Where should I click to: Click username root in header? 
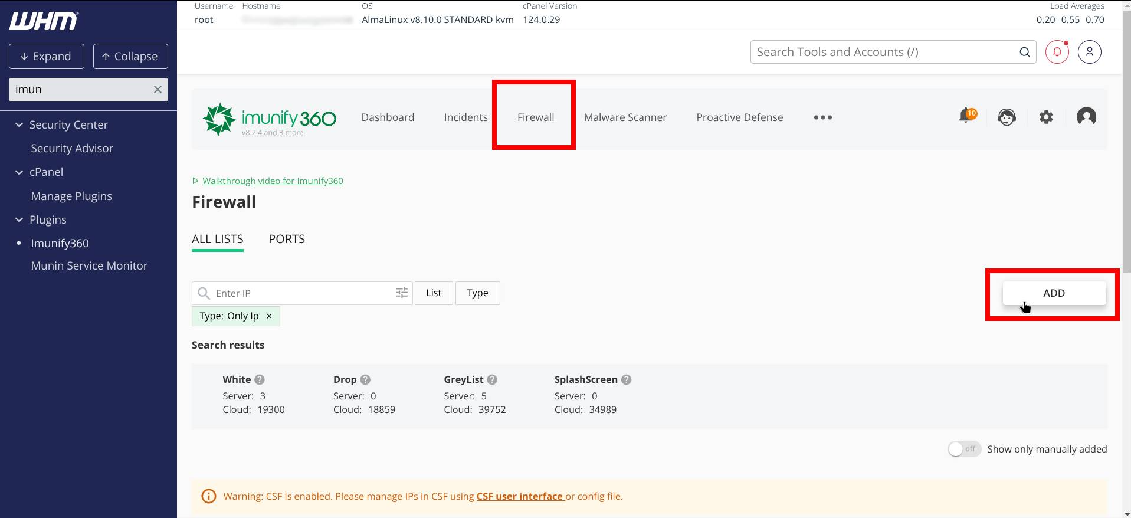pos(204,19)
